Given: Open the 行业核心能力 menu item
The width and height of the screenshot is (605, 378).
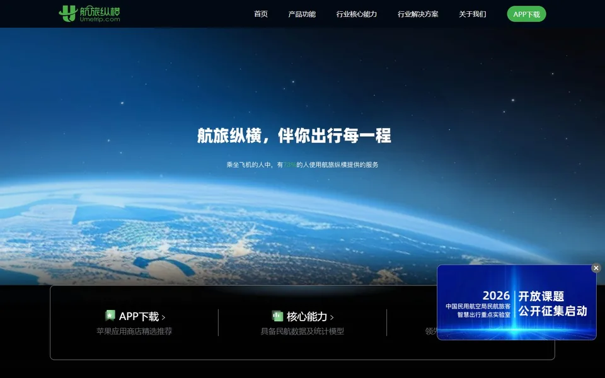Looking at the screenshot, I should (x=357, y=14).
